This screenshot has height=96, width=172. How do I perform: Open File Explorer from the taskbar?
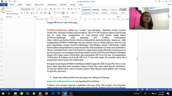click(x=15, y=94)
